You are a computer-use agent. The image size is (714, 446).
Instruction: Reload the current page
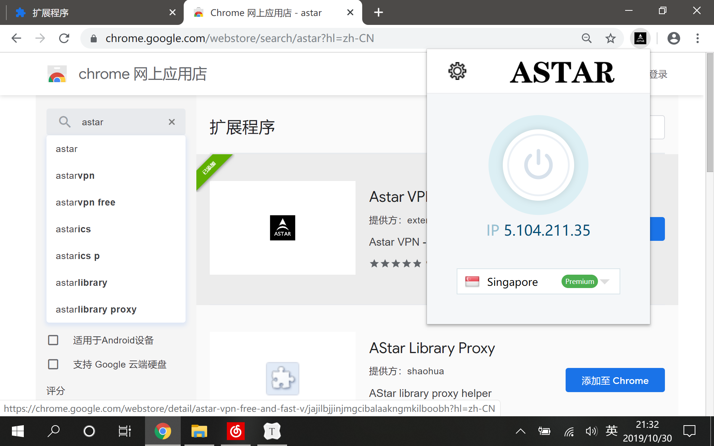click(x=64, y=38)
